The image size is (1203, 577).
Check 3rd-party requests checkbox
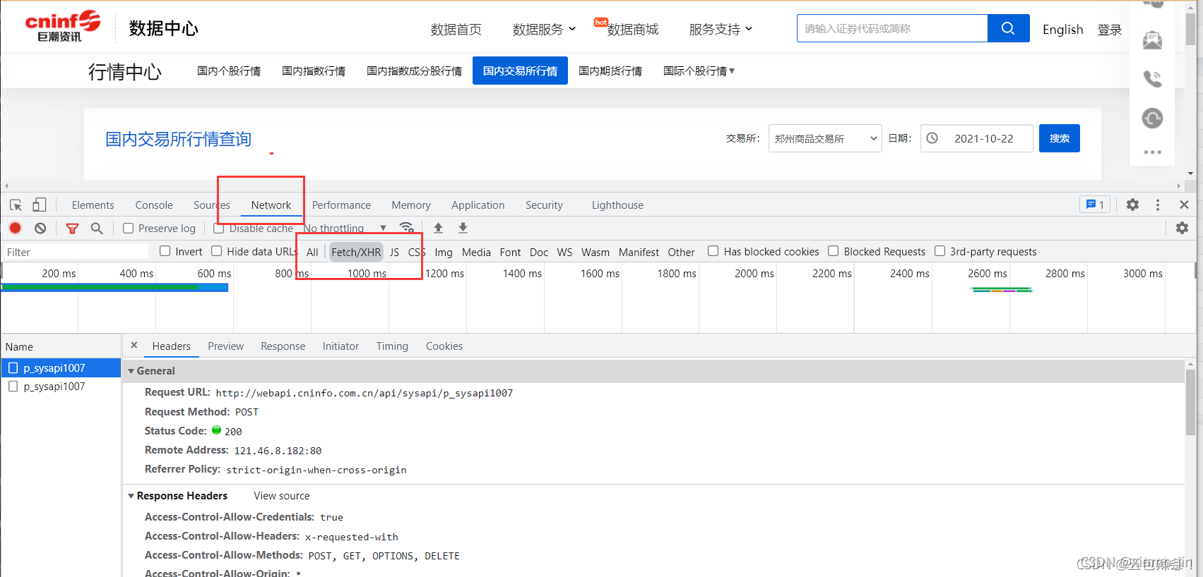[x=940, y=251]
